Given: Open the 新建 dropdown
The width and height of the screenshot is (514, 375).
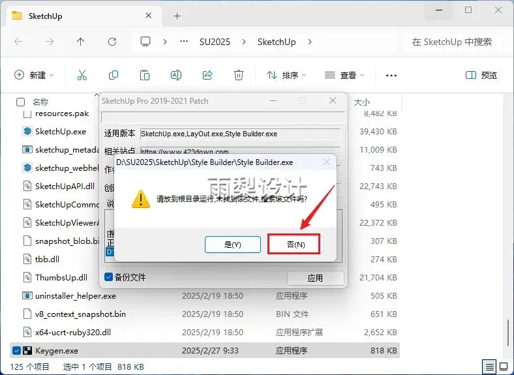Looking at the screenshot, I should (x=34, y=75).
